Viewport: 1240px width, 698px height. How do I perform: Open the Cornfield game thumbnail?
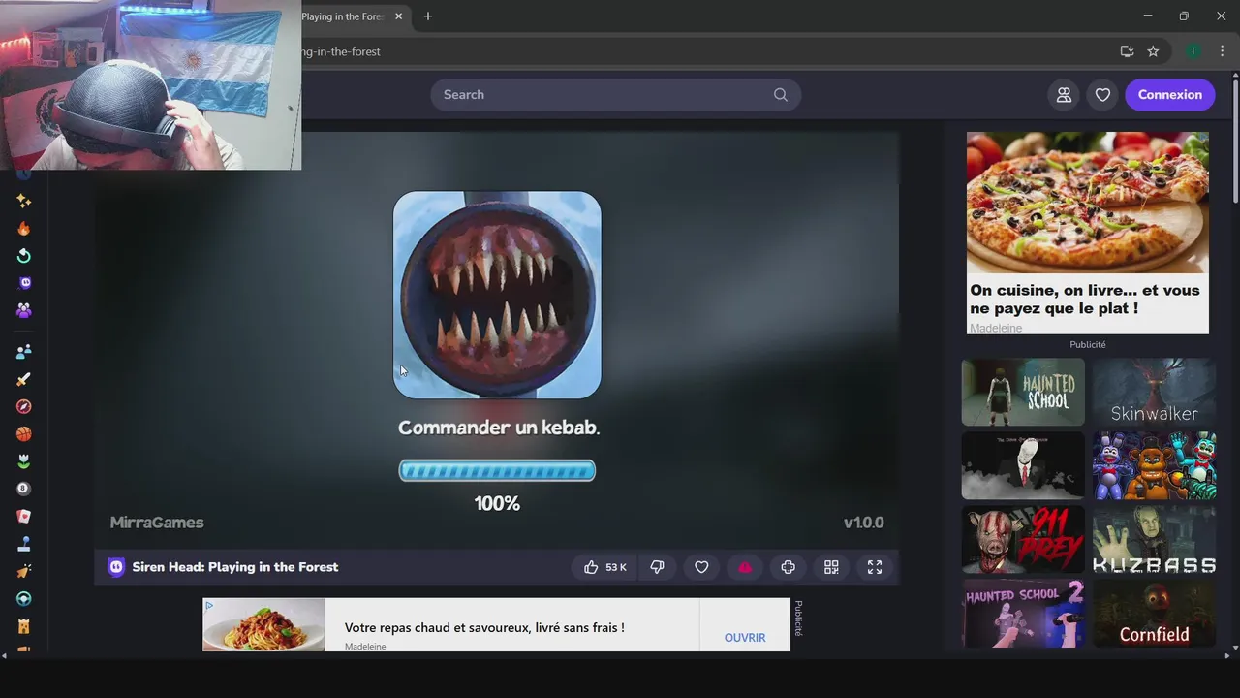coord(1154,613)
